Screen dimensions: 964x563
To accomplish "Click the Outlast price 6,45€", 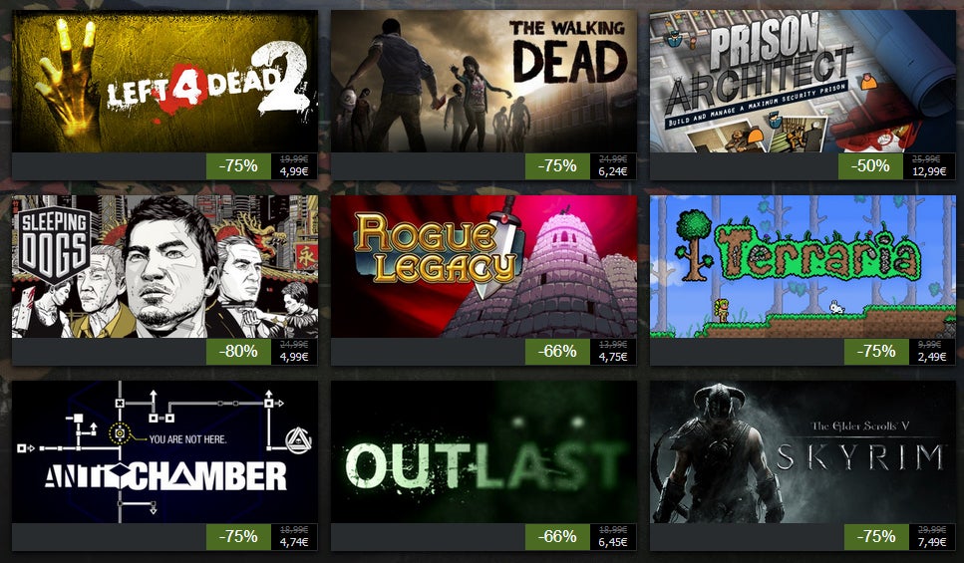I will point(613,543).
